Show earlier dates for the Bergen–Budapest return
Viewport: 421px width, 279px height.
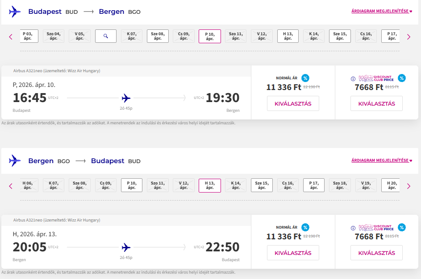pos(11,186)
